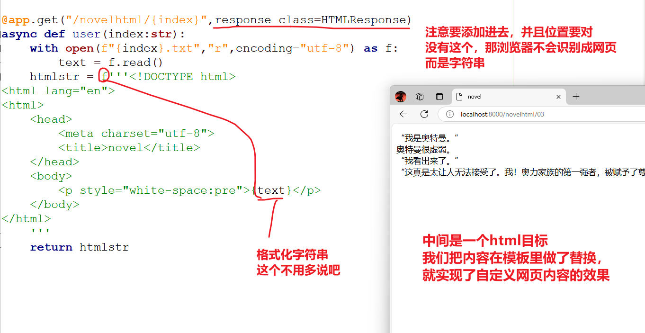645x333 pixels.
Task: Click the 'with open' code line
Action: (214, 48)
